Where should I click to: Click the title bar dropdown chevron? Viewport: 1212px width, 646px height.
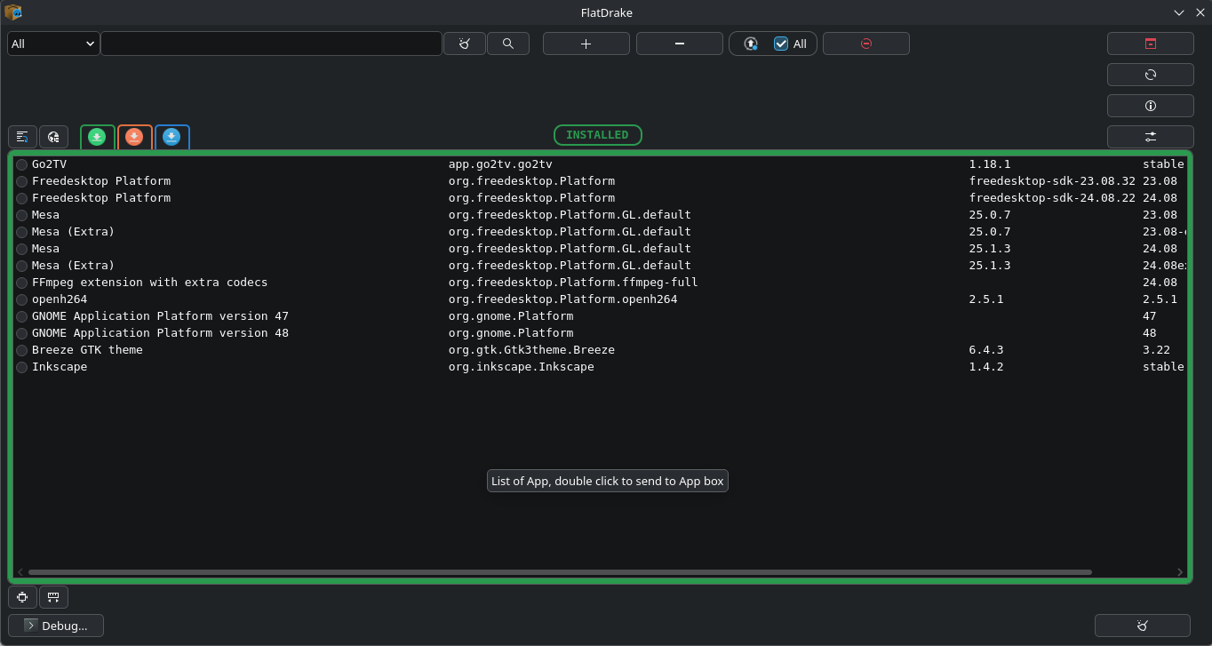pyautogui.click(x=1179, y=12)
